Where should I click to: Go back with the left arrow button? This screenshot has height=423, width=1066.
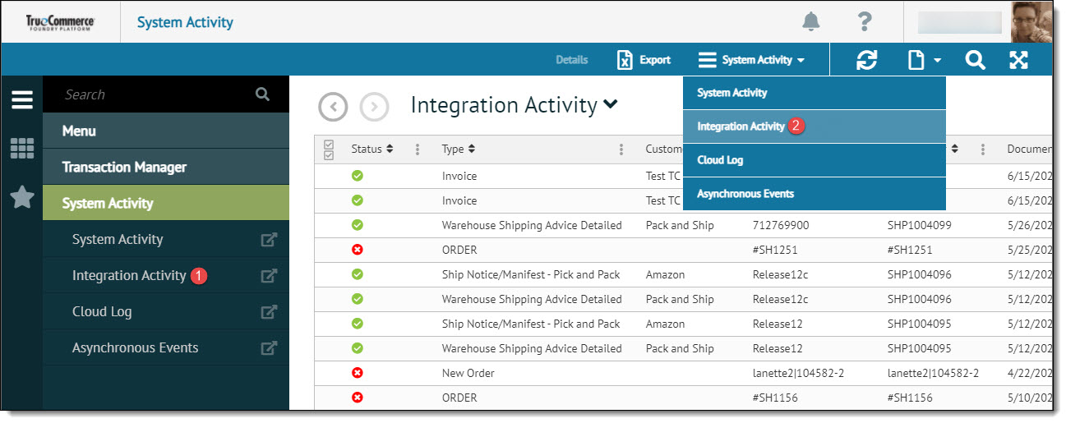pyautogui.click(x=333, y=107)
